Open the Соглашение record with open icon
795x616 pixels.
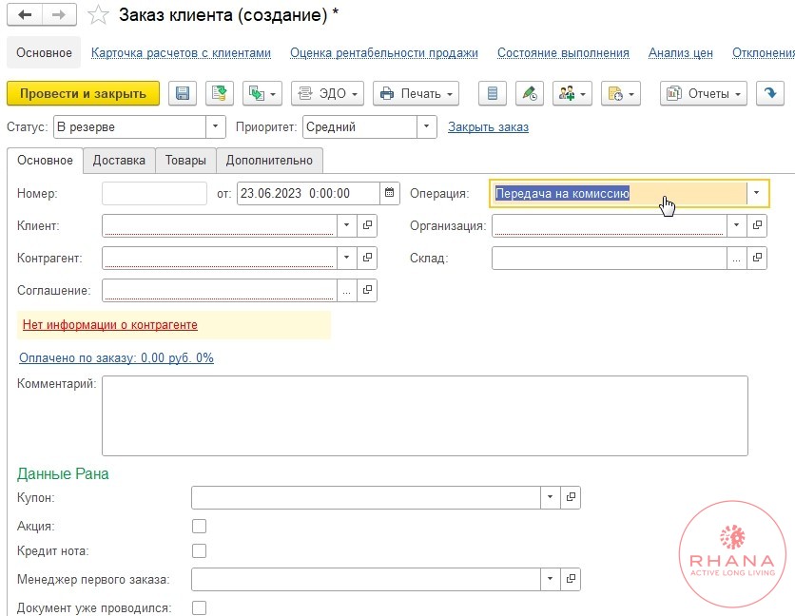(367, 290)
